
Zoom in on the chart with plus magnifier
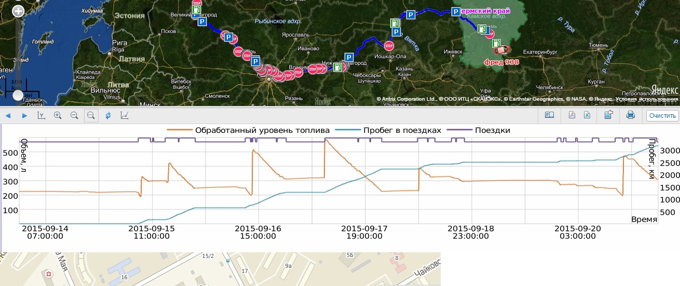pyautogui.click(x=58, y=115)
